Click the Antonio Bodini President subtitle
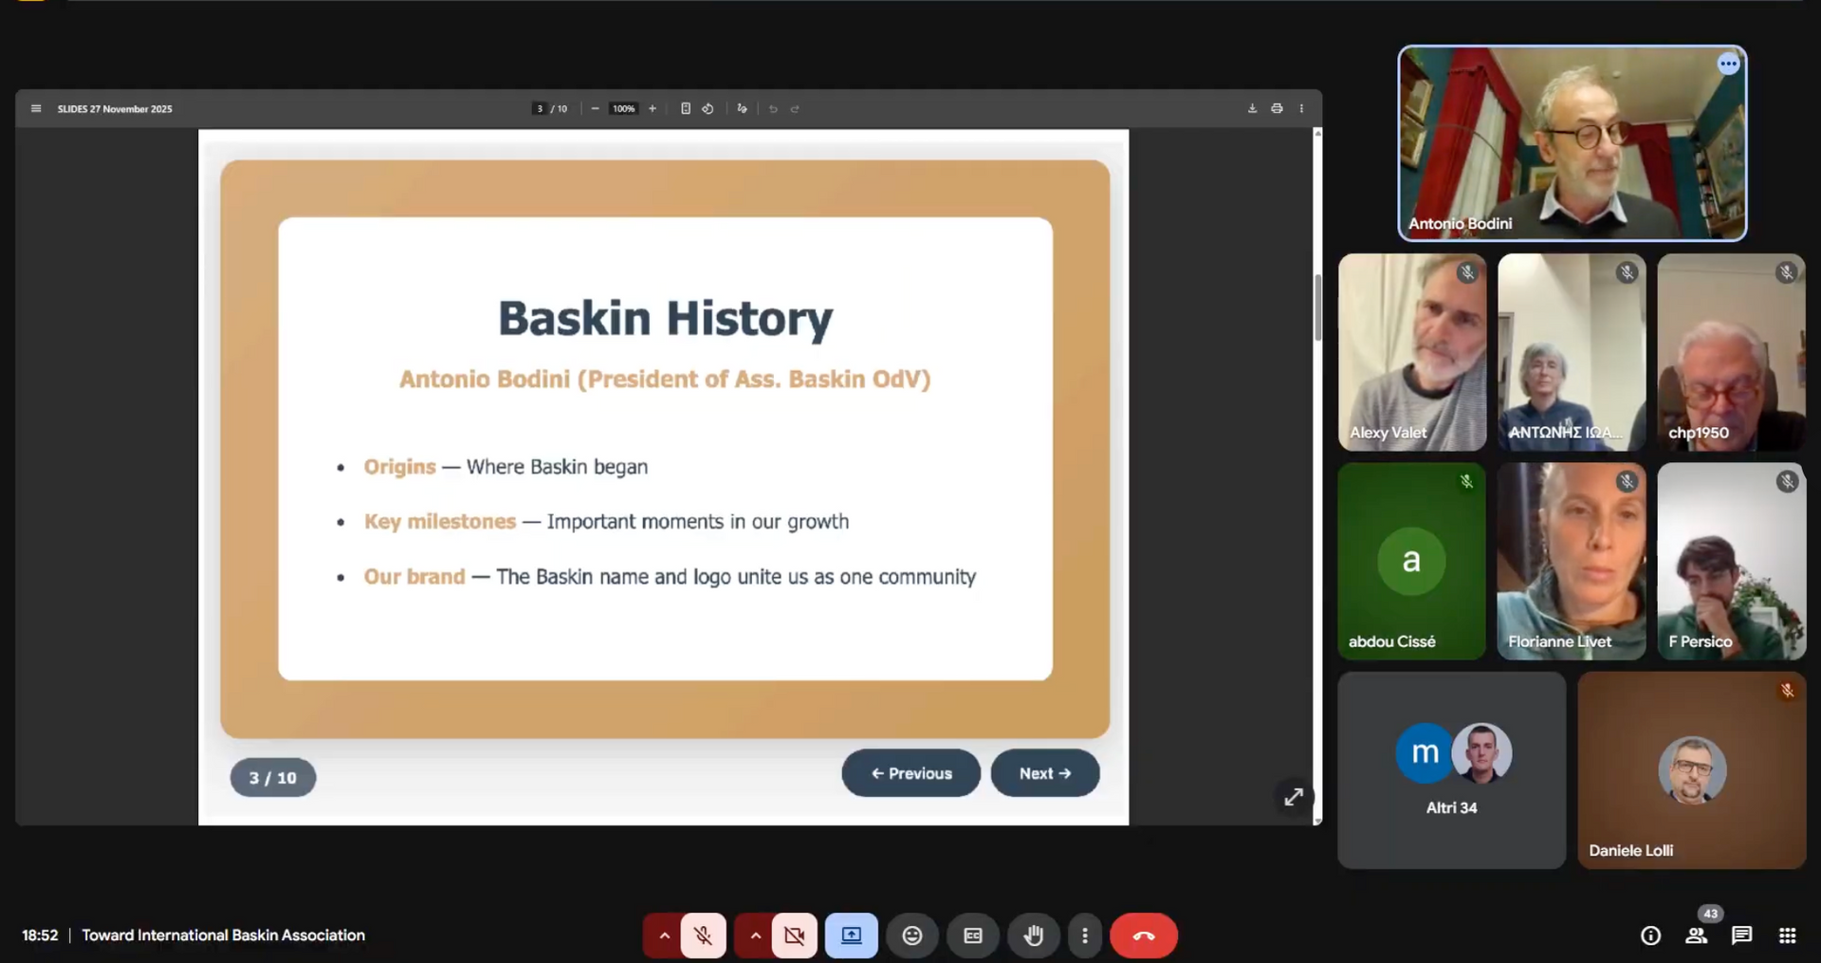 [x=665, y=380]
